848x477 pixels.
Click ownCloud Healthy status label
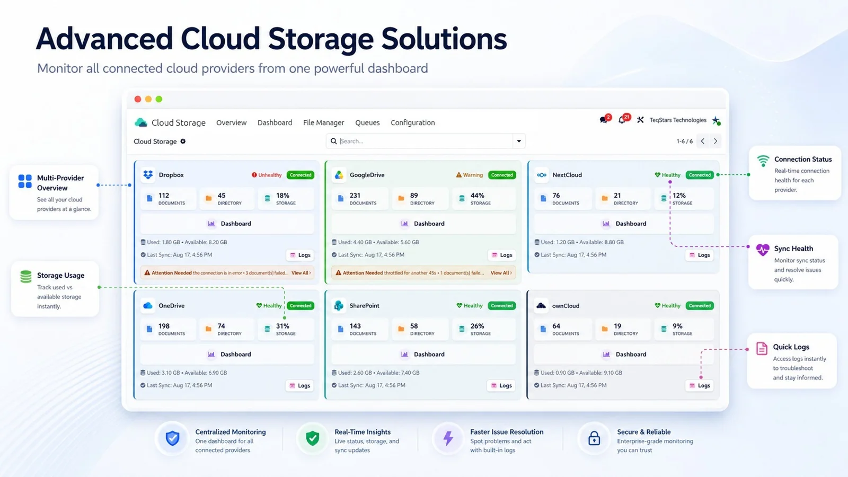[667, 306]
